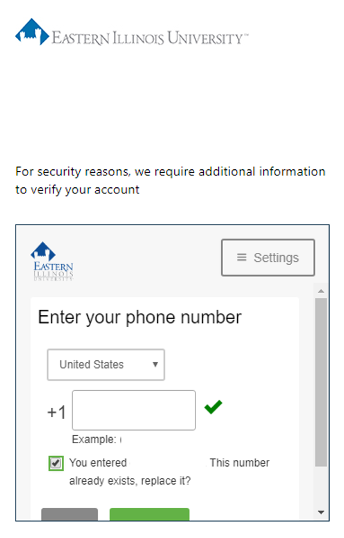This screenshot has height=538, width=344.
Task: Click the blue castle logo at top
Action: 32,32
